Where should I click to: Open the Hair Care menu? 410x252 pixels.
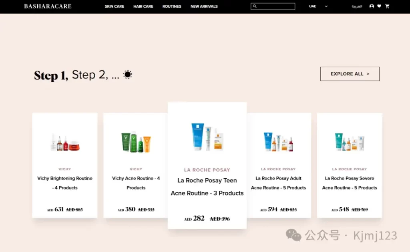(x=143, y=6)
